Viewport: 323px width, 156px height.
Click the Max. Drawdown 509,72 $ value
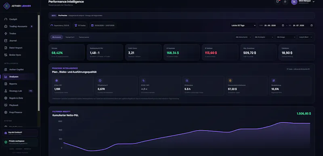pyautogui.click(x=250, y=53)
